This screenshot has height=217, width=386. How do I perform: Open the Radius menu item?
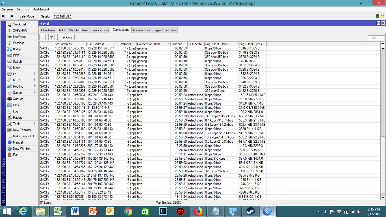click(23, 118)
